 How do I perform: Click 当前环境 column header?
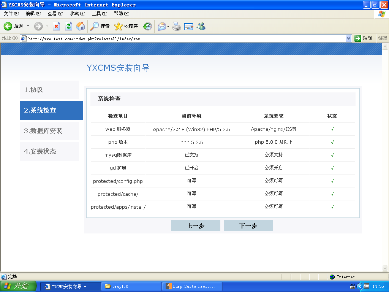pos(191,116)
